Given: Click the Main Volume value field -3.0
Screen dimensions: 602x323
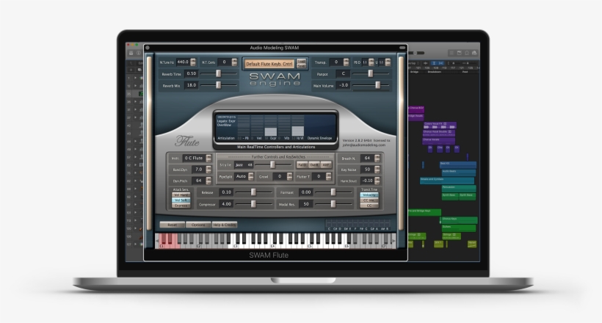Looking at the screenshot, I should pos(343,85).
